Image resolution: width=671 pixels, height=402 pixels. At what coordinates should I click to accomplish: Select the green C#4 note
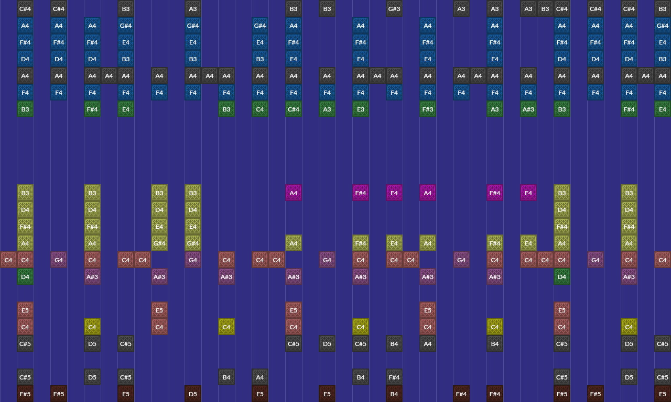(294, 109)
